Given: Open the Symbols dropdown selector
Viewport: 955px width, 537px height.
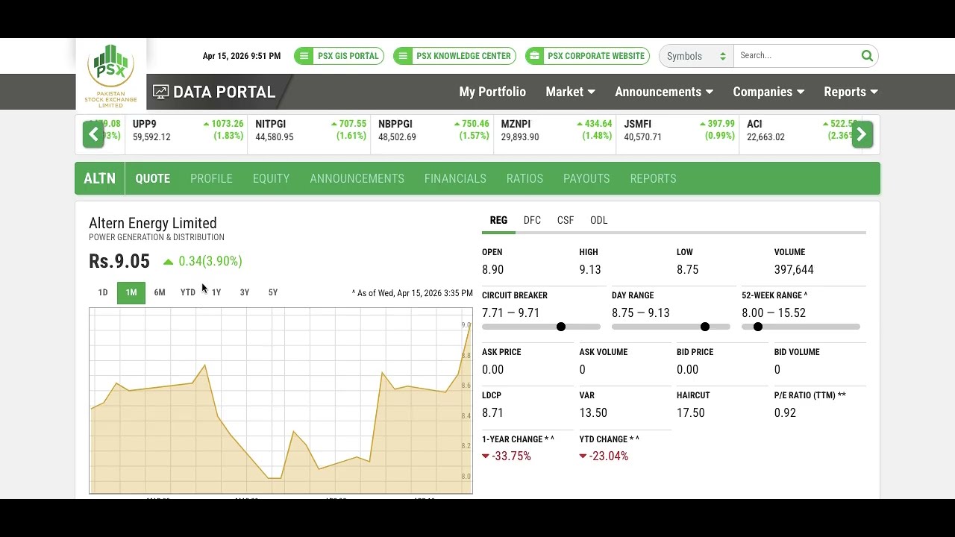Looking at the screenshot, I should point(695,56).
